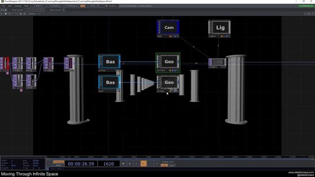This screenshot has height=177, width=315.
Task: Click the frame number field 1620
Action: tap(108, 164)
